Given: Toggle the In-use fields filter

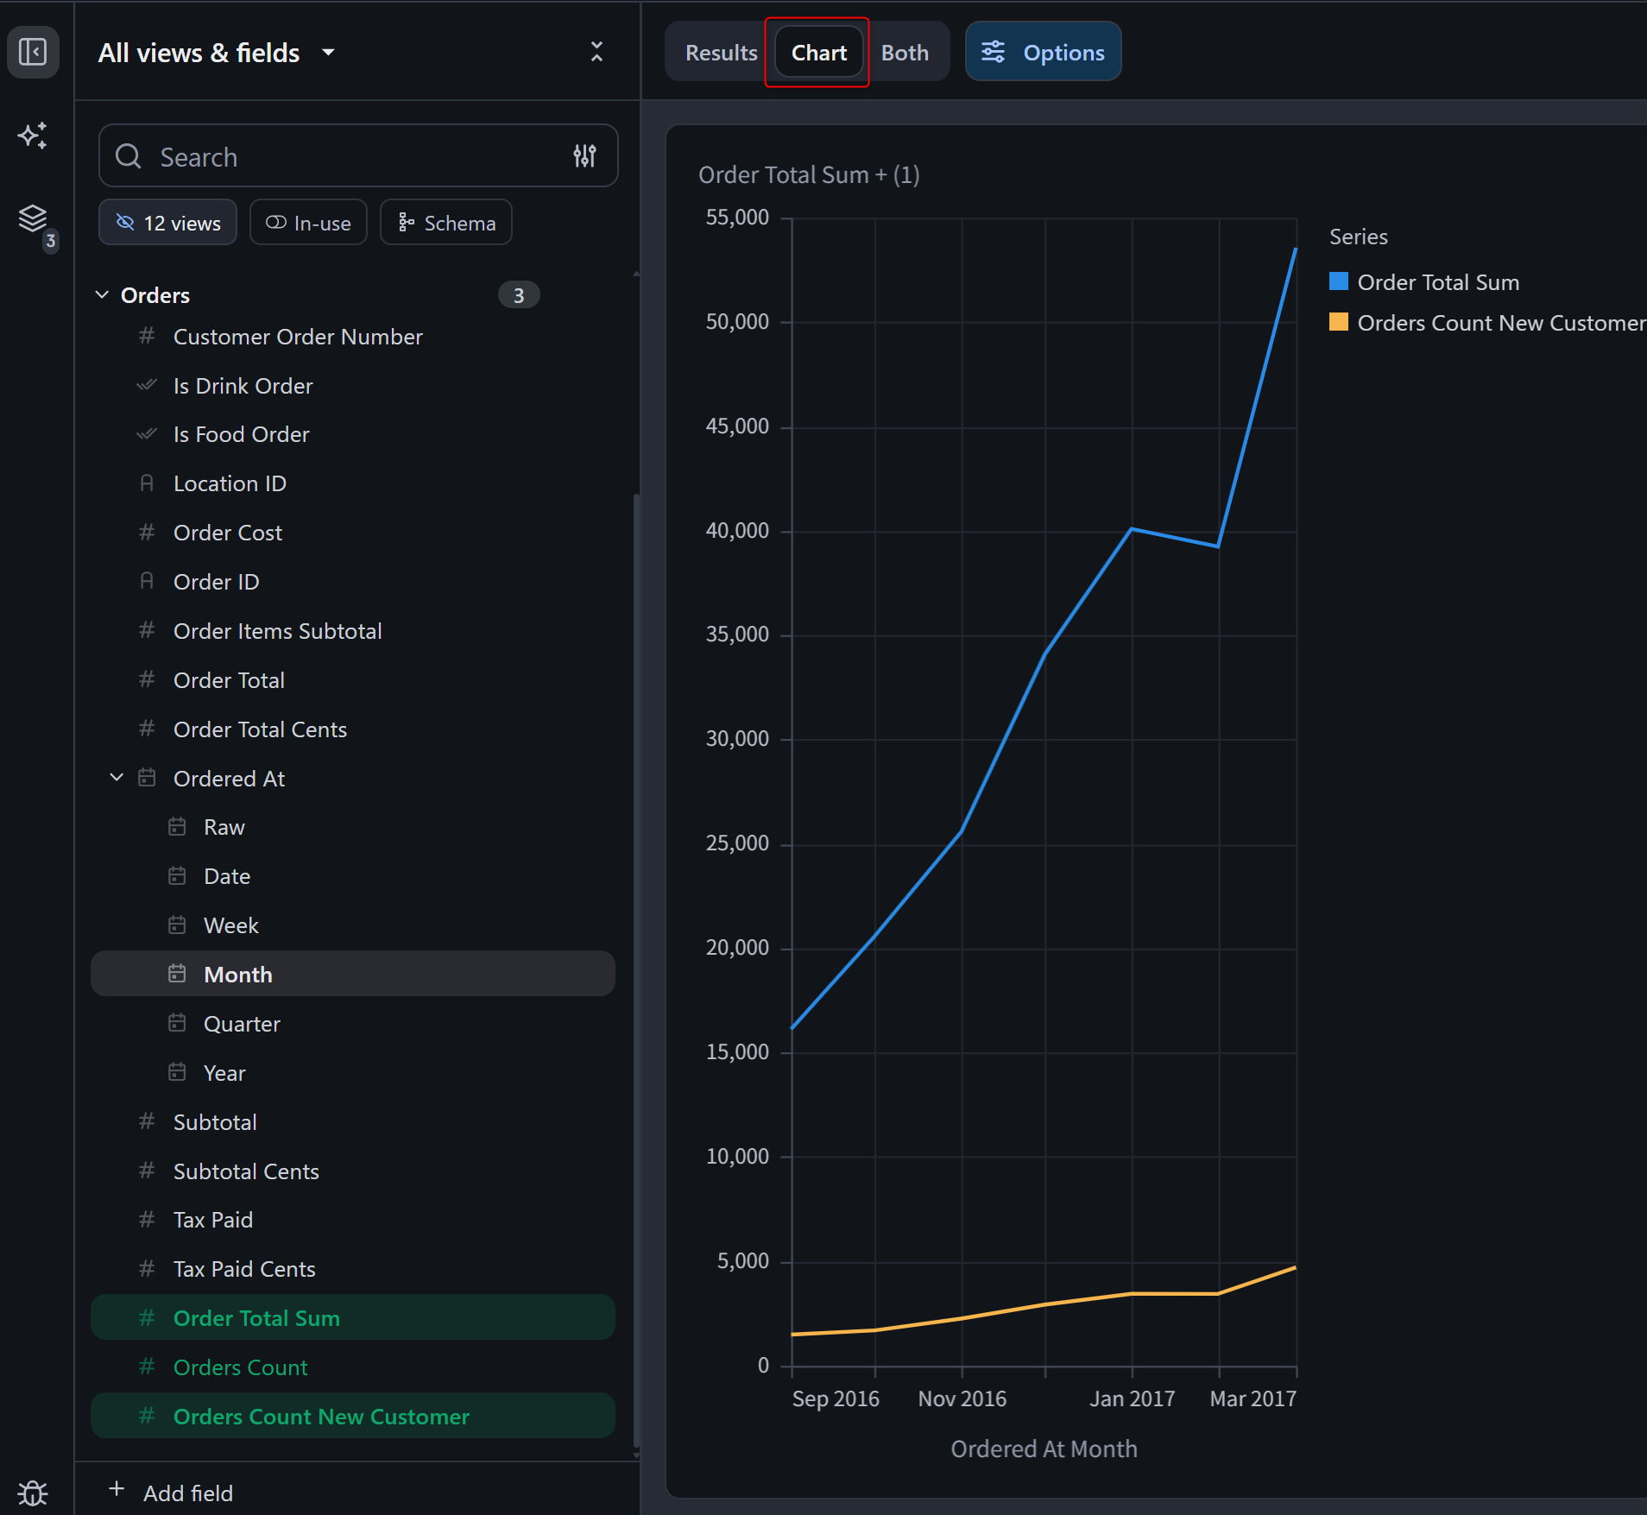Looking at the screenshot, I should click(308, 223).
